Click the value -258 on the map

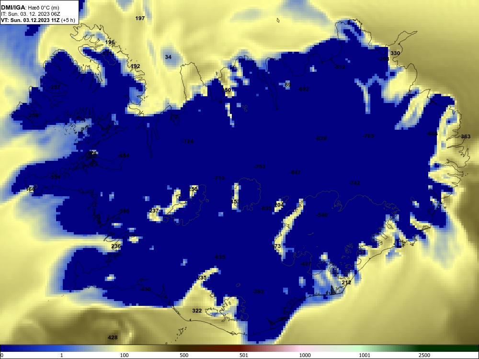tap(33, 115)
